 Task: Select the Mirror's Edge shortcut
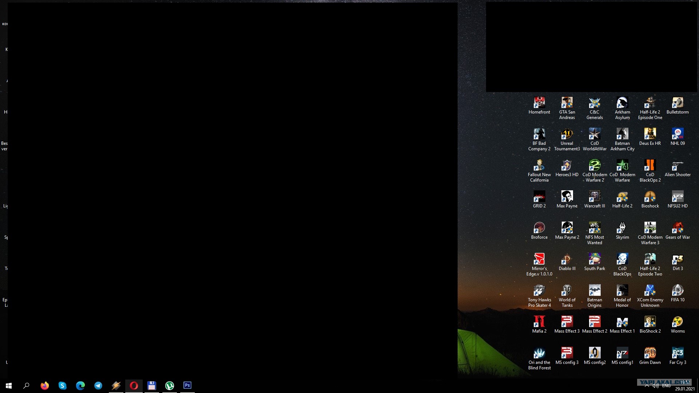pyautogui.click(x=539, y=265)
